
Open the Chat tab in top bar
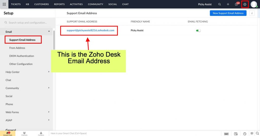click(x=125, y=4)
